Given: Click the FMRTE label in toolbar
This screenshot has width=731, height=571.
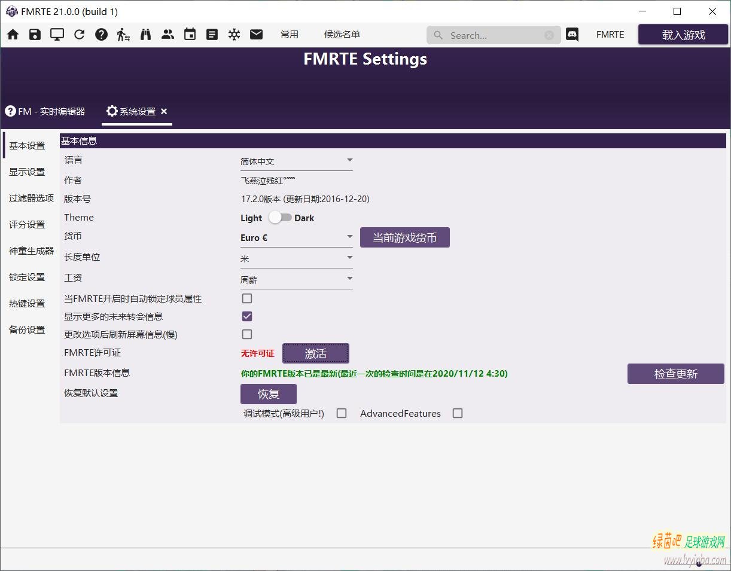Looking at the screenshot, I should tap(610, 35).
